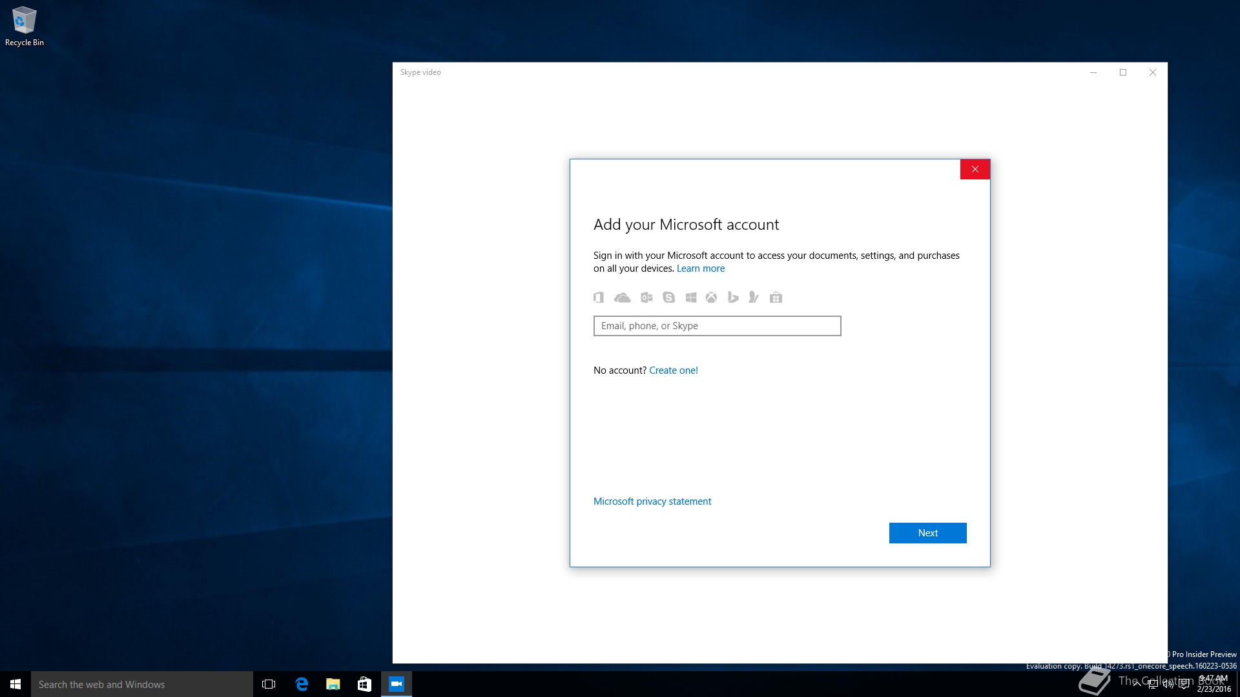
Task: Close the Add your Microsoft account dialog
Action: pos(975,170)
